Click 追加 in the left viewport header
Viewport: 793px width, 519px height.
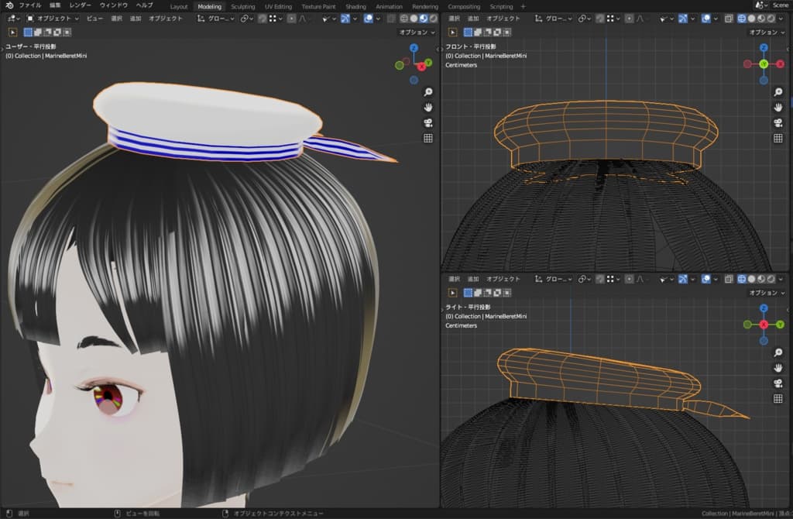tap(136, 18)
